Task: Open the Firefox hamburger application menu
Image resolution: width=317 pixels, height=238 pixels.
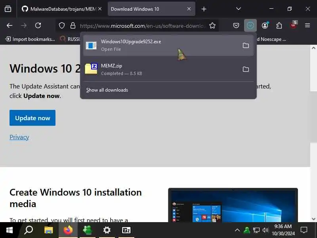Action: pyautogui.click(x=307, y=25)
